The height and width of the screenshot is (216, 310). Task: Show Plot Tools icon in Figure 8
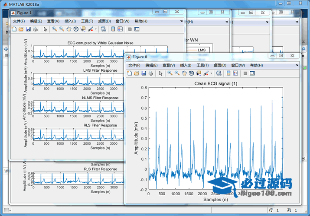pos(252,73)
